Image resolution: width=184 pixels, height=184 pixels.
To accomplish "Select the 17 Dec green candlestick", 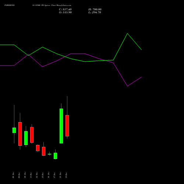I will 56,156.
